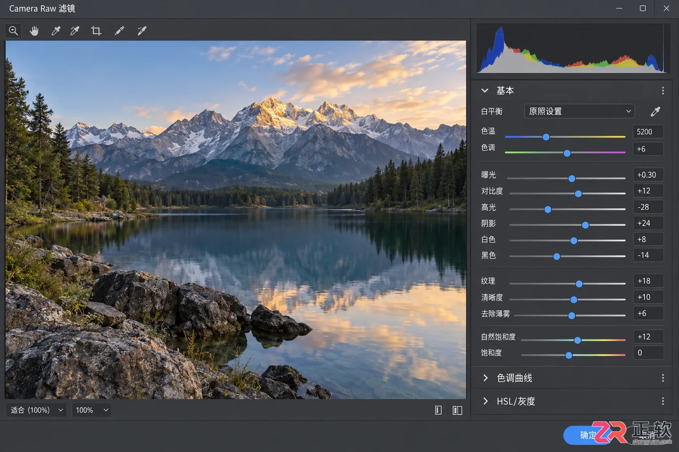Click the 色调 value field showing +6

click(x=648, y=149)
